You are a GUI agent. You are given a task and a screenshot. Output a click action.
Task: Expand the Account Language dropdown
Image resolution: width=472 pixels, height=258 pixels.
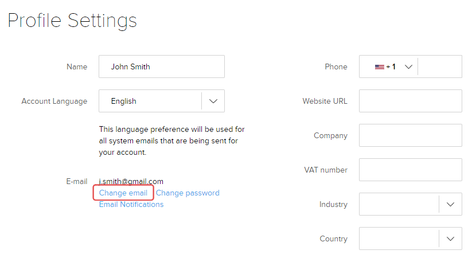click(213, 101)
